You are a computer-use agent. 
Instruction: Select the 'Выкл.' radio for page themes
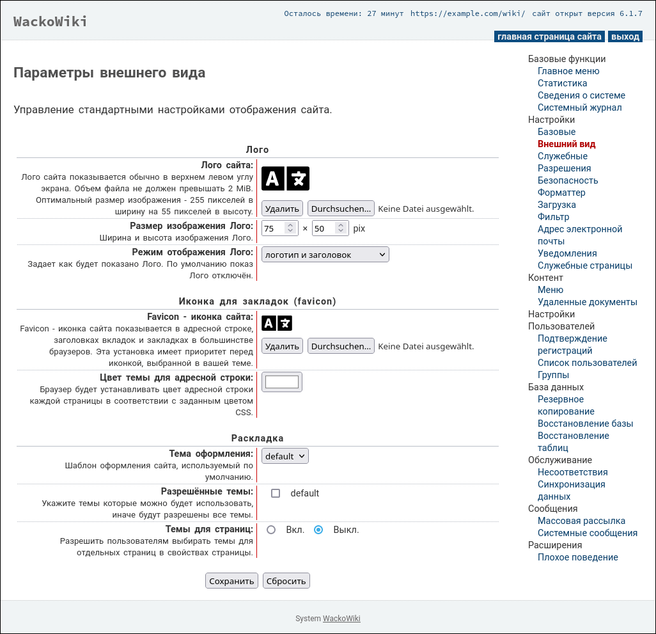click(x=318, y=530)
